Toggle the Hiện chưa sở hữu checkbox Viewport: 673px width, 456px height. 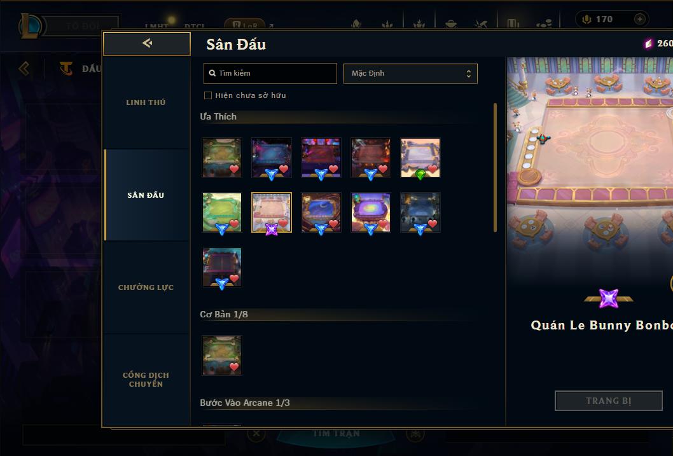coord(208,95)
